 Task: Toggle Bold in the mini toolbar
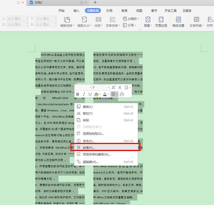tap(78, 94)
